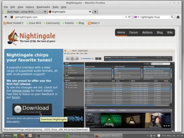184x138 pixels.
Task: Click the page vertical scrollbar
Action: (180, 53)
